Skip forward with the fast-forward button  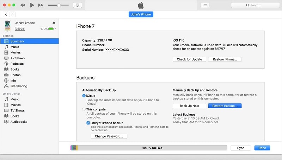point(41,5)
